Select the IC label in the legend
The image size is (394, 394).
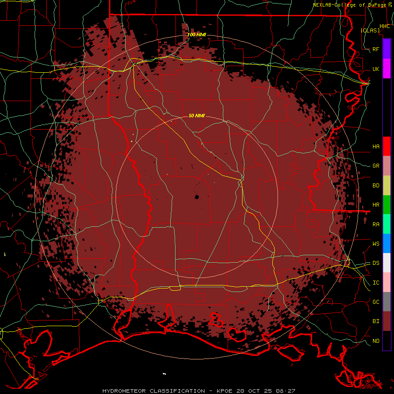pos(376,283)
